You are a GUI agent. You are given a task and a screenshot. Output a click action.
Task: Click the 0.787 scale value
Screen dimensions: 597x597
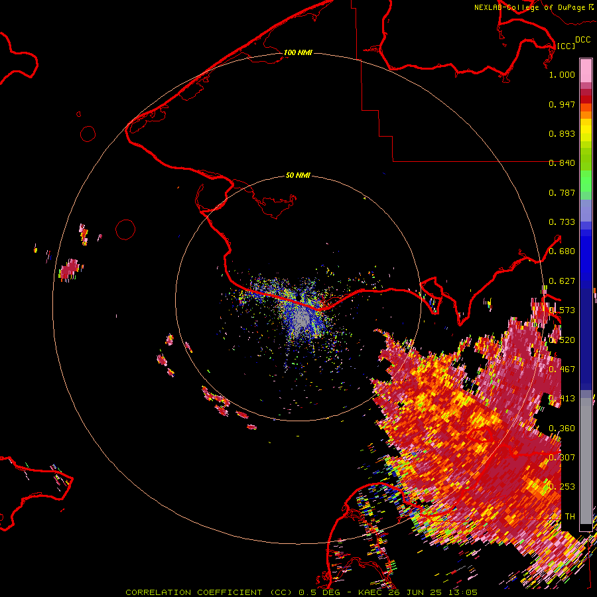pyautogui.click(x=562, y=192)
